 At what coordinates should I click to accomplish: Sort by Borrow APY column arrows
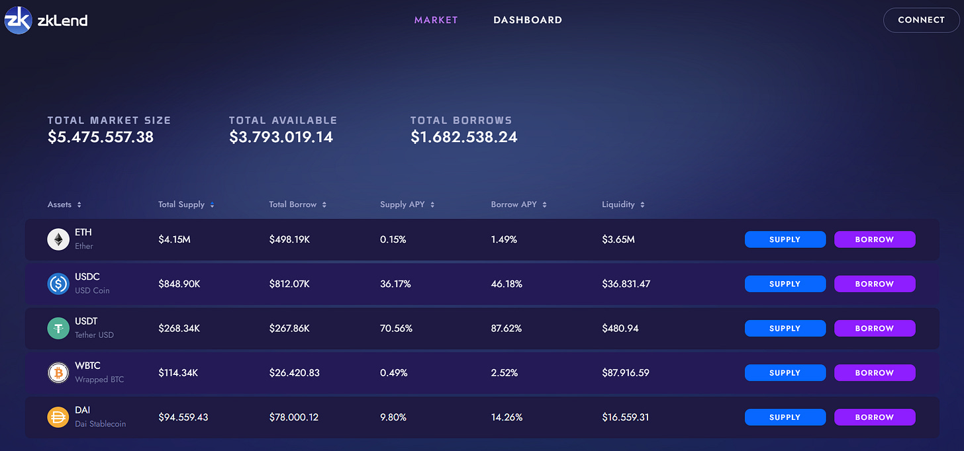click(x=544, y=205)
